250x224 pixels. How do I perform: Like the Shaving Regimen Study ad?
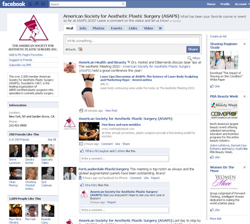tap(215, 86)
